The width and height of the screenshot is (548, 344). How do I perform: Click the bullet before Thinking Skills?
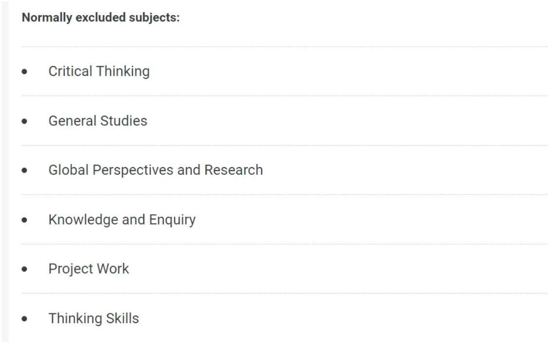click(24, 319)
